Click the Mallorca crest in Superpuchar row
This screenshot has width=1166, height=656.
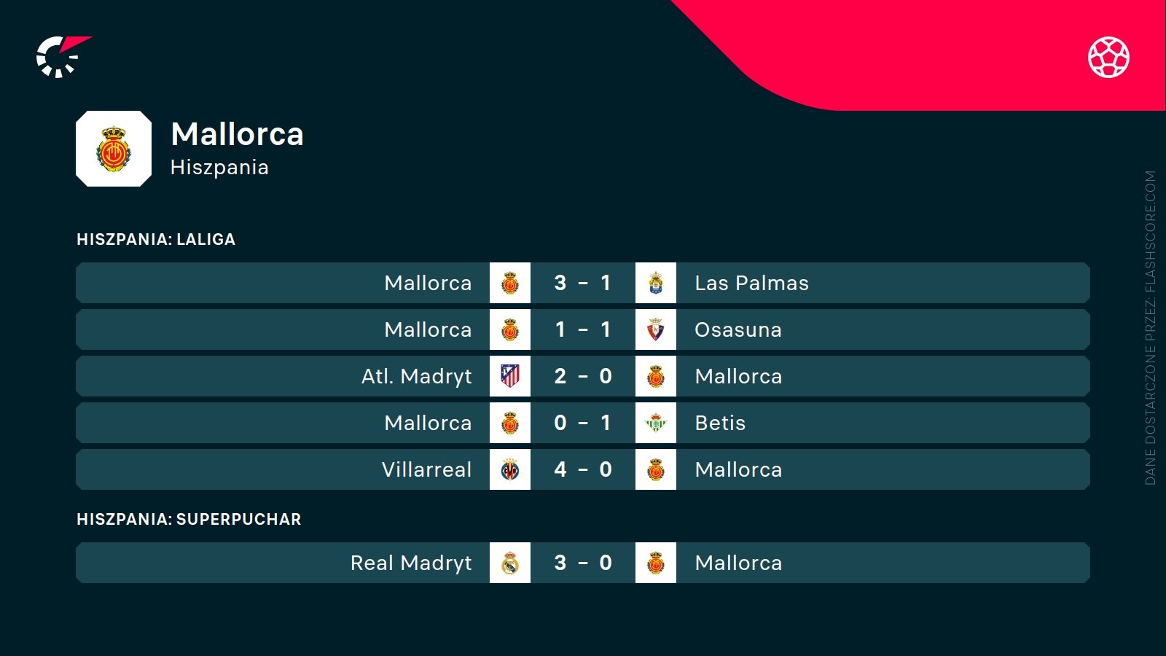click(656, 563)
